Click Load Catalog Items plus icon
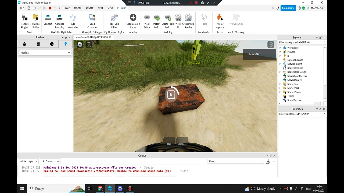The image size is (344, 193). click(x=133, y=18)
